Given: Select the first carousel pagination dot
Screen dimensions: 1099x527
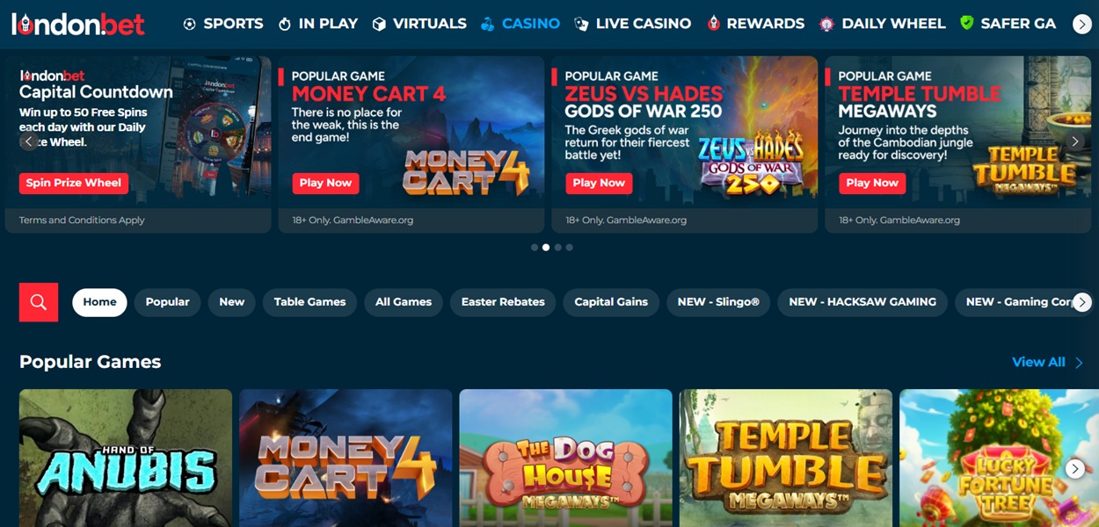Looking at the screenshot, I should point(535,248).
